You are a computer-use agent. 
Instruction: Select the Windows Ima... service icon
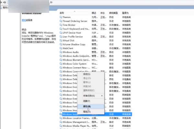pos(61,110)
